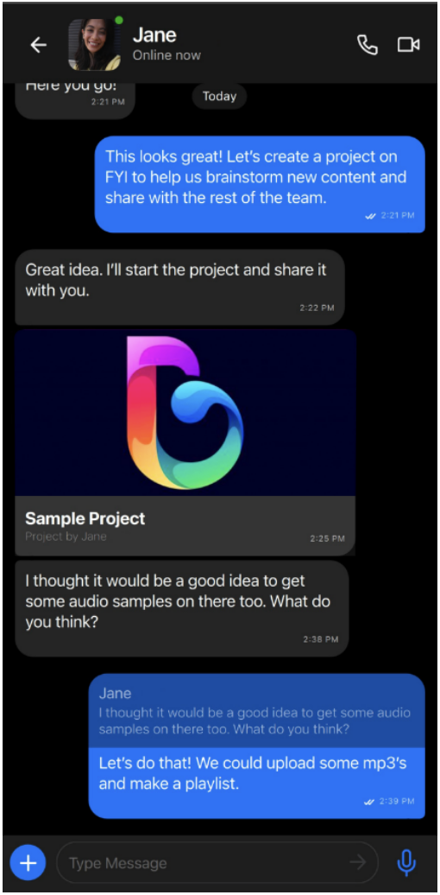Select the 'Great idea' message bubble

(180, 287)
